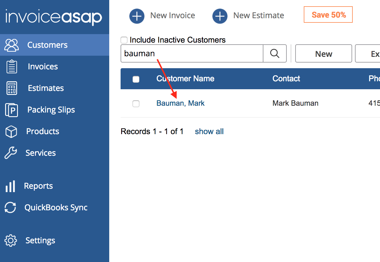Click the New Estimate plus icon
The height and width of the screenshot is (262, 380).
click(x=220, y=16)
